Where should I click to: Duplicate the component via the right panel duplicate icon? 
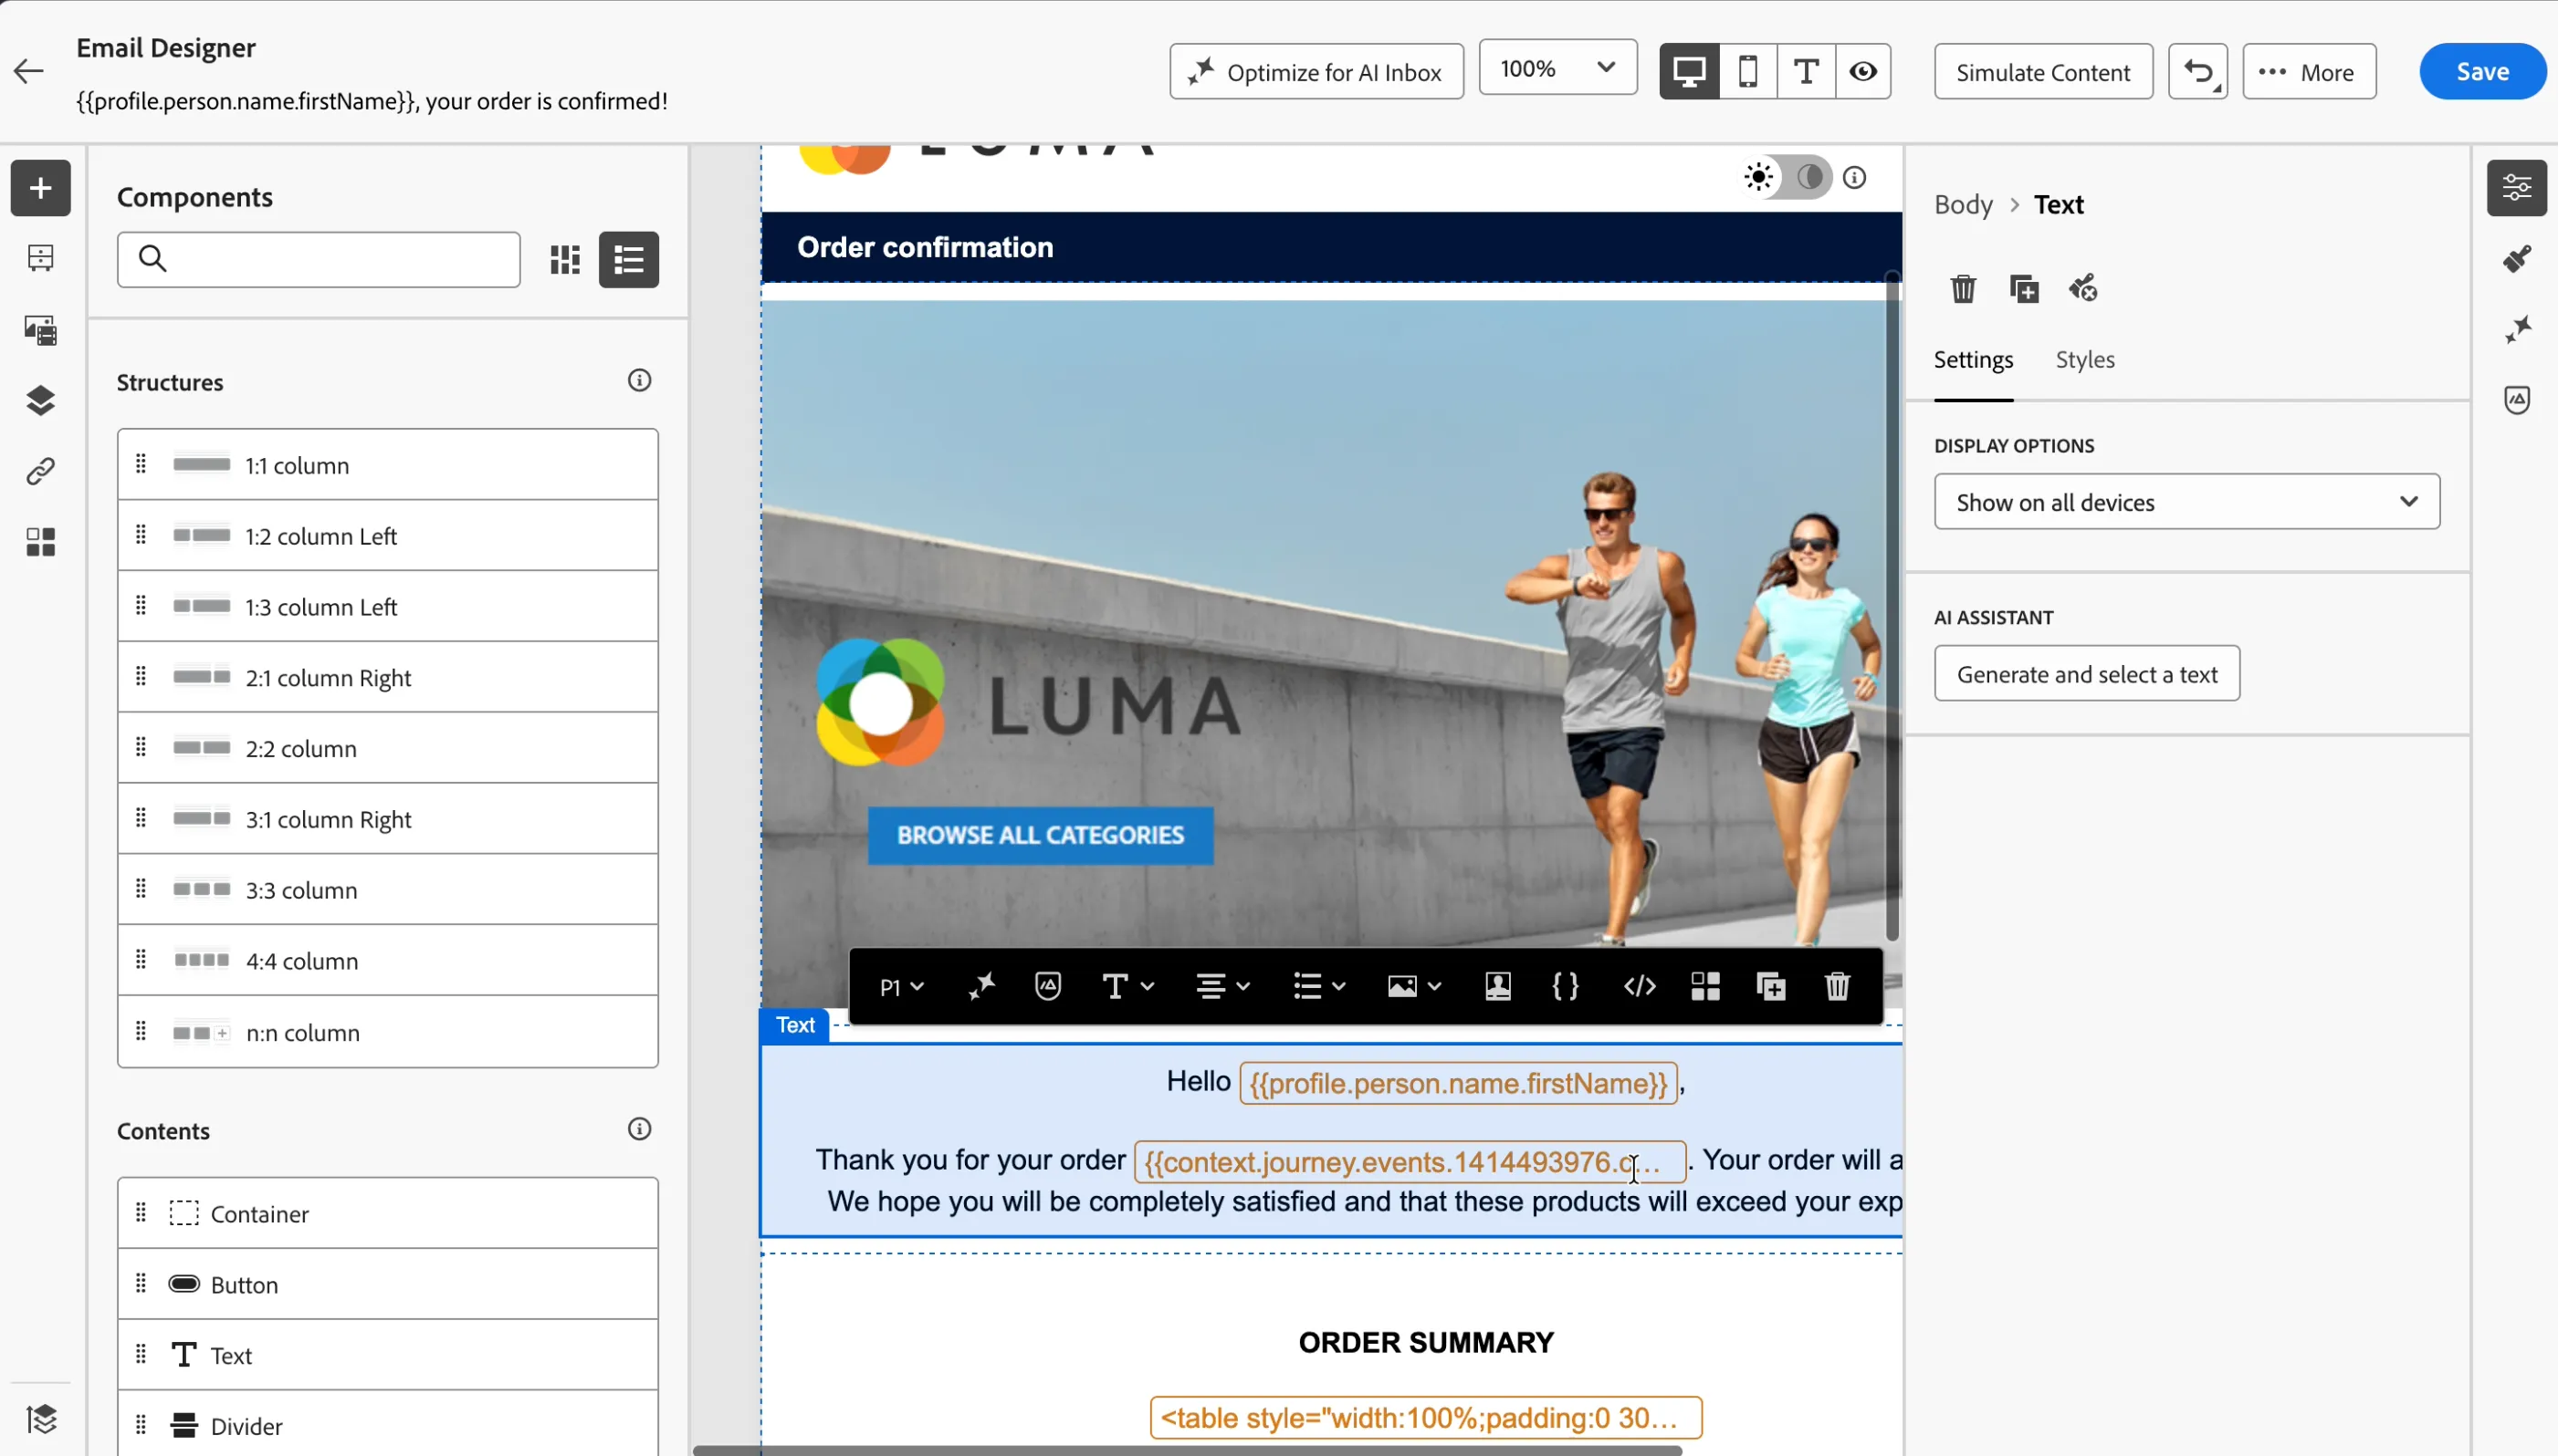click(2024, 289)
